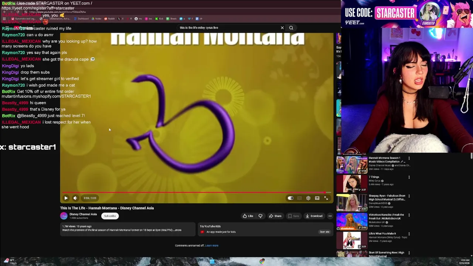Open the Sharpay, Ryan - Fabulous video thumbnail

coord(352,202)
